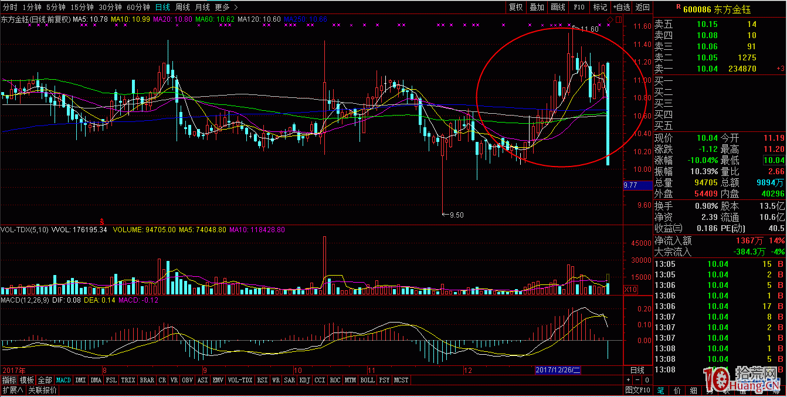787x397 pixels.
Task: Click the red diamond icon above the chart
Action: tap(610, 20)
